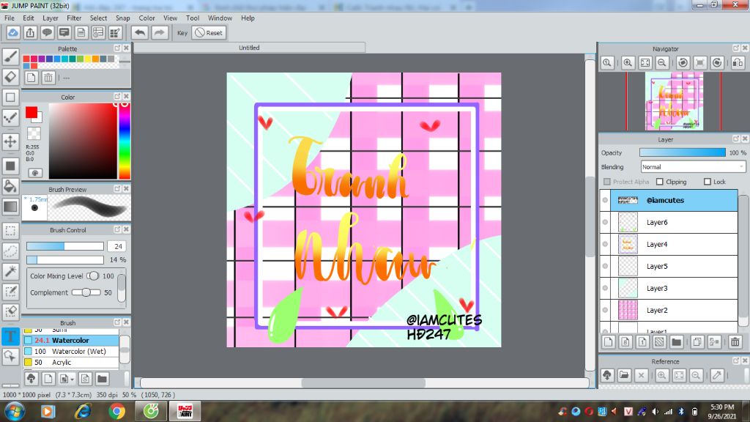Hide Layer5 using its visibility dot
Viewport: 750px width, 422px height.
click(x=605, y=266)
